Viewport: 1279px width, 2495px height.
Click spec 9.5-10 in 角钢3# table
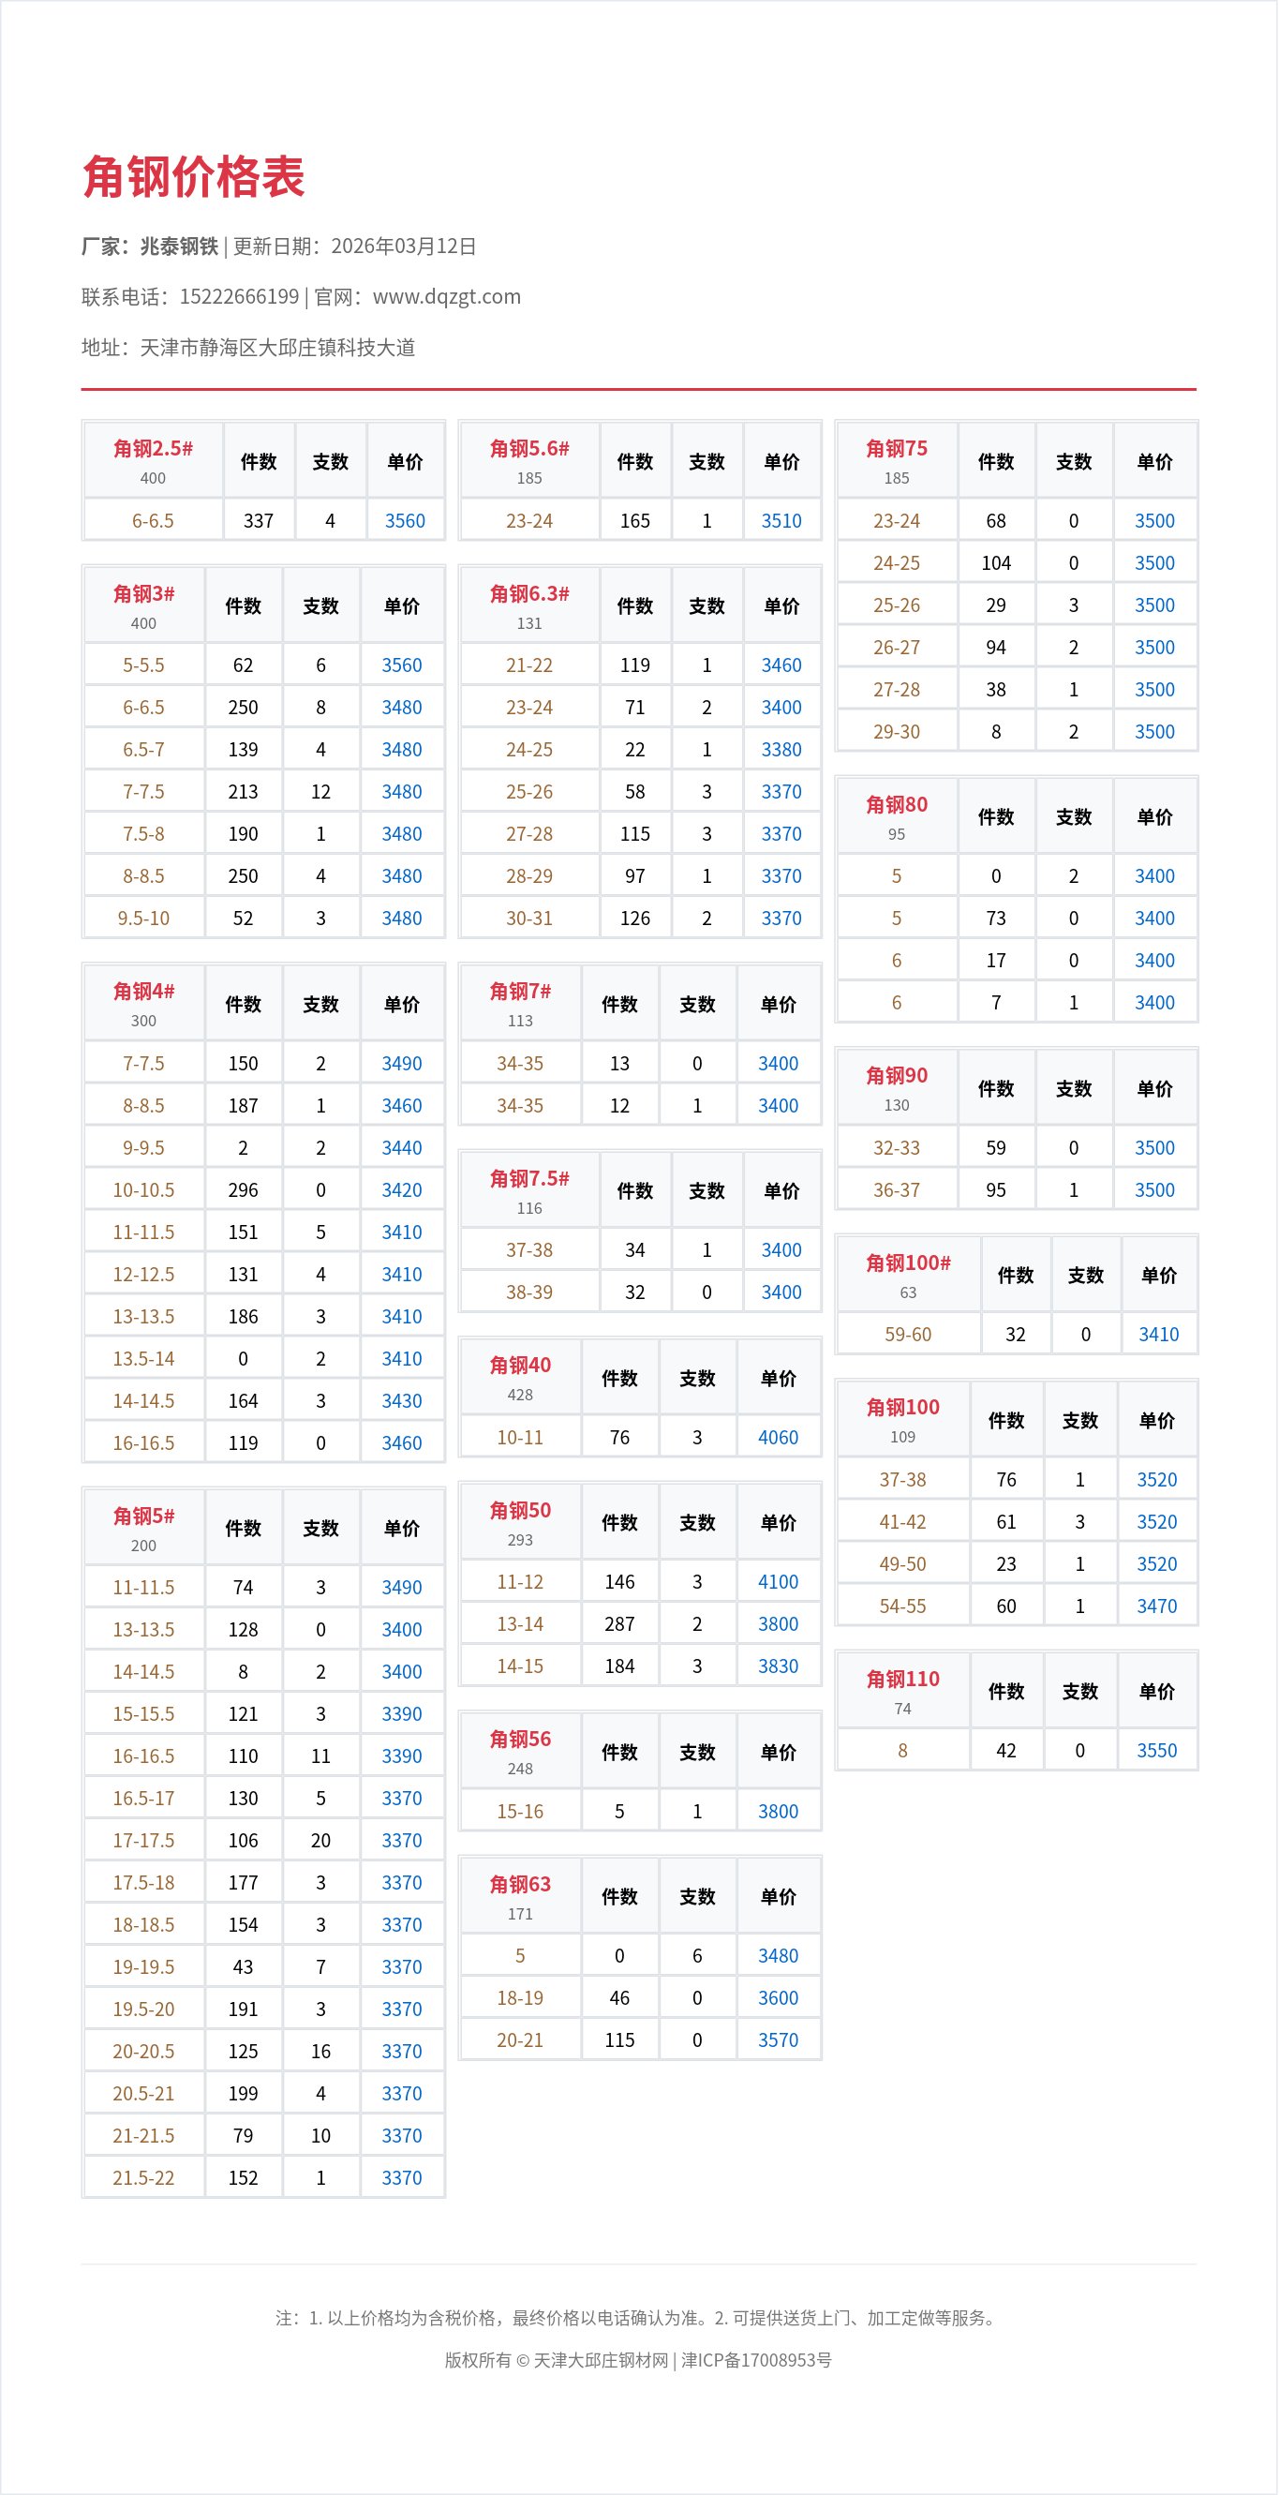coord(143,919)
